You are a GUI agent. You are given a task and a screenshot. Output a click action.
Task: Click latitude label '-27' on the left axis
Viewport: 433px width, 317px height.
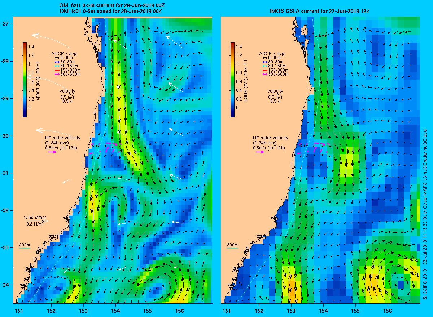coord(5,24)
